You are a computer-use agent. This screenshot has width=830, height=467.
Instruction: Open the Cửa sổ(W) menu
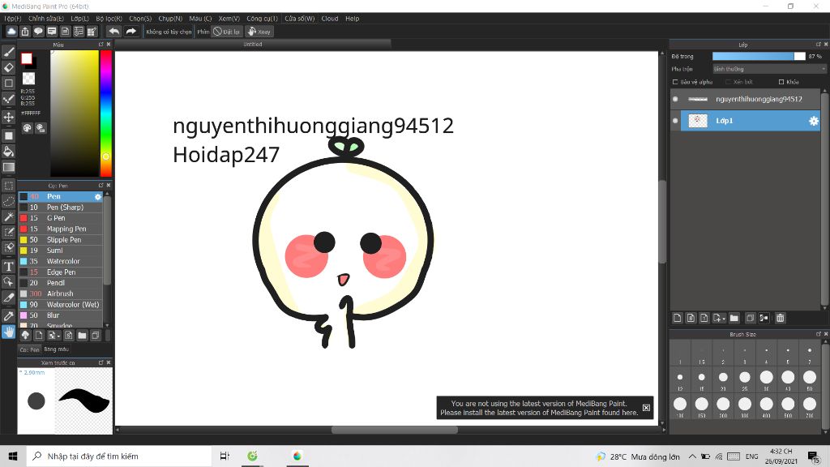pos(300,19)
